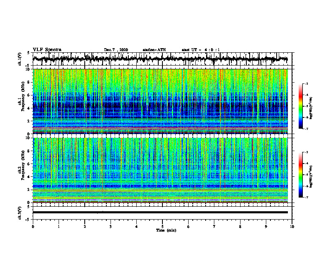Click "-5" on the ch.2 color bar
The image size is (329, 254).
tap(306, 175)
